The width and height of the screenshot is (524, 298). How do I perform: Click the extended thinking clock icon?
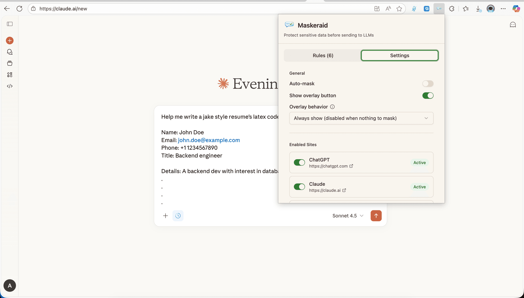(x=178, y=216)
